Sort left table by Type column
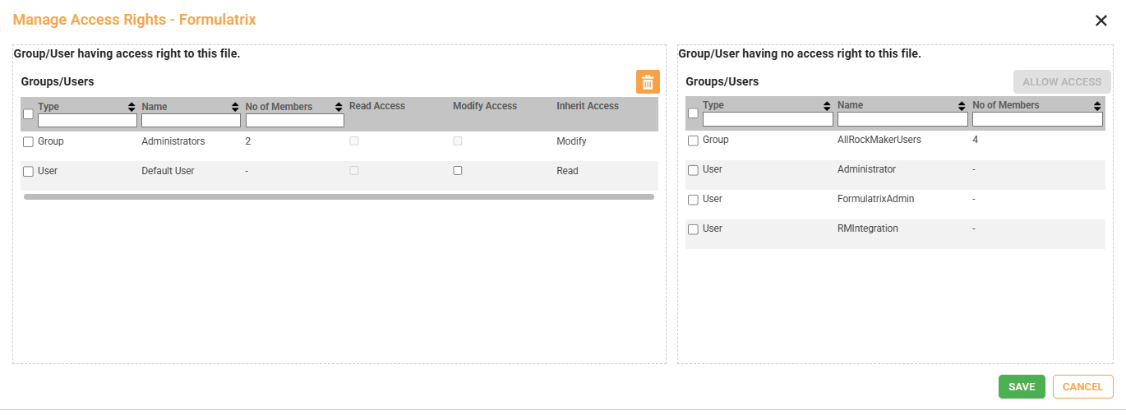Viewport: 1126px width, 415px height. pyautogui.click(x=132, y=107)
